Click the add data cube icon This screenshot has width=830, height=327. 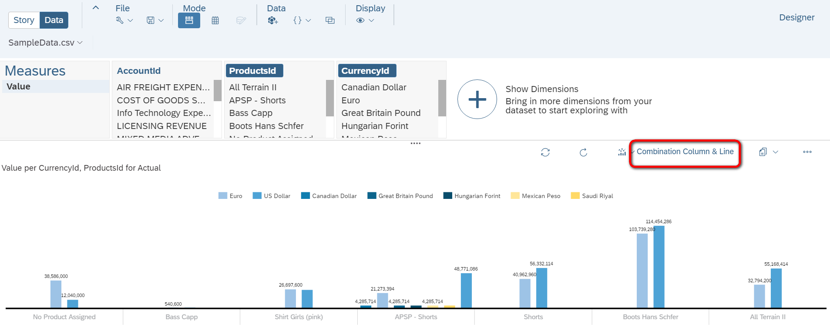(x=272, y=20)
